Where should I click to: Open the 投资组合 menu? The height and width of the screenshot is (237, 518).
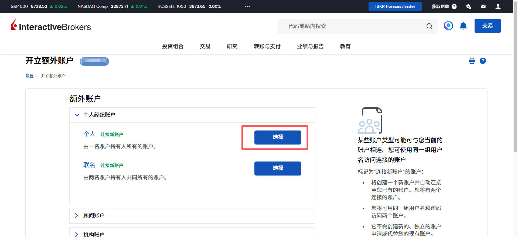coord(173,46)
